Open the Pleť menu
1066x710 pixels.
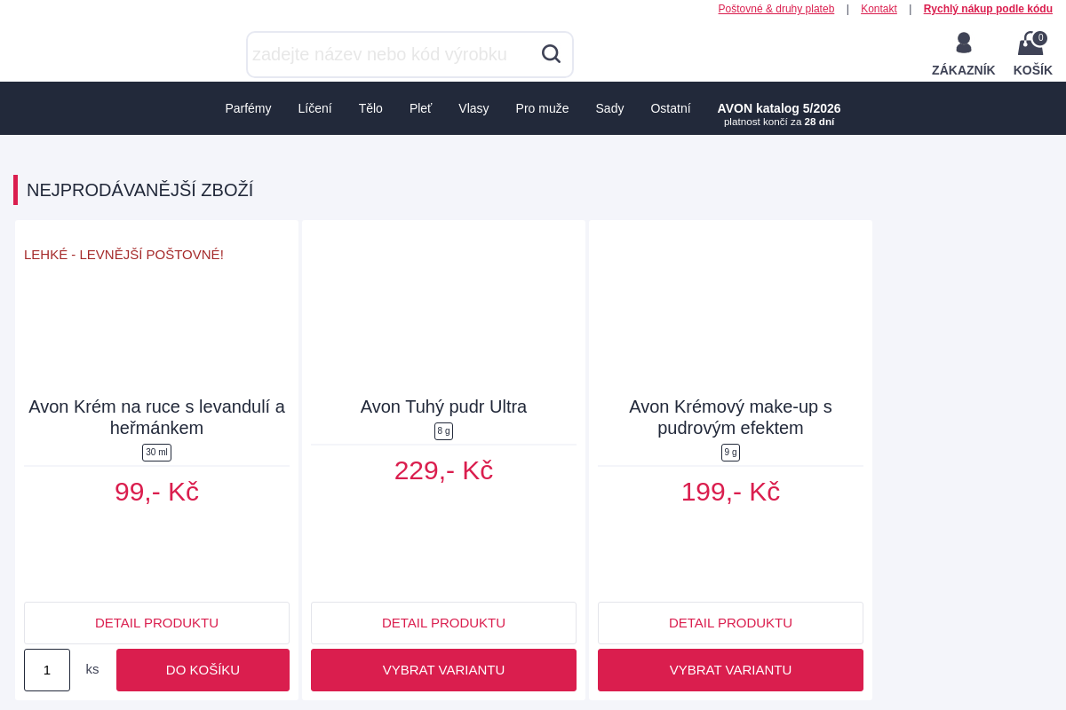(420, 108)
